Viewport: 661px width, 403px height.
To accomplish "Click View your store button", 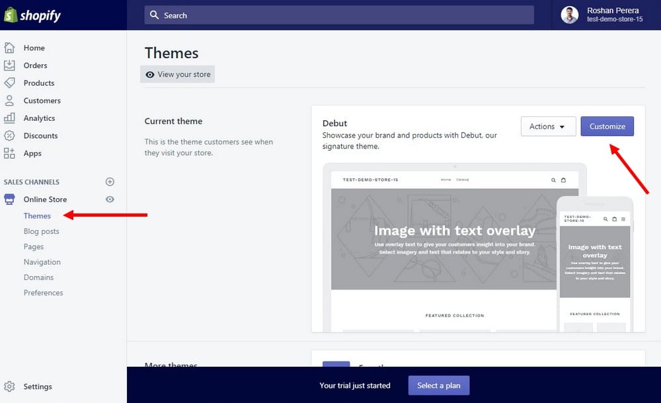I will (178, 75).
